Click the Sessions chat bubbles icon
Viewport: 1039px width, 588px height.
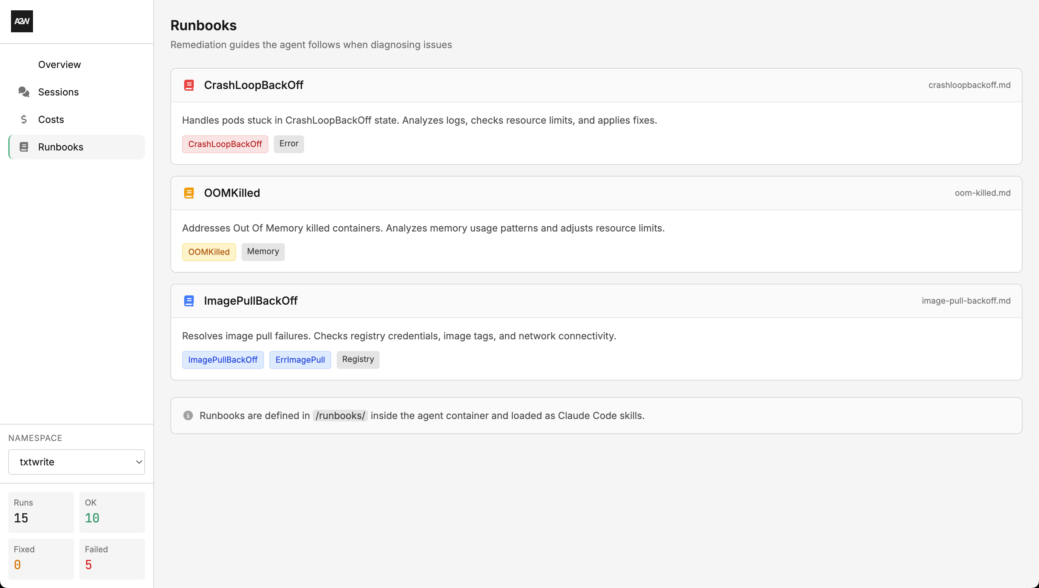[x=24, y=92]
